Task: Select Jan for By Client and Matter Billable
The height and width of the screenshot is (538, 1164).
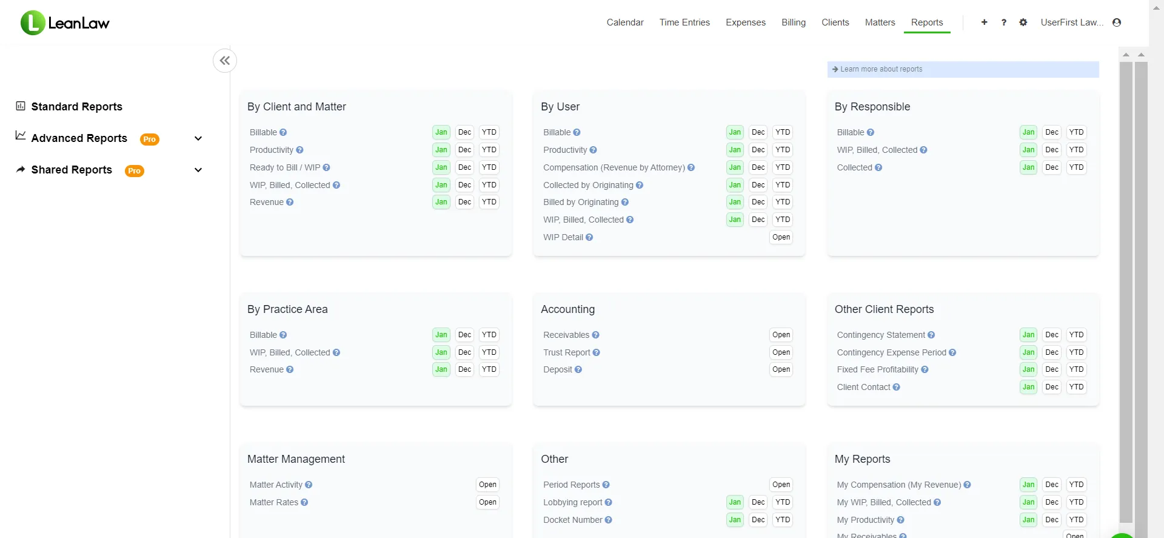Action: click(441, 132)
